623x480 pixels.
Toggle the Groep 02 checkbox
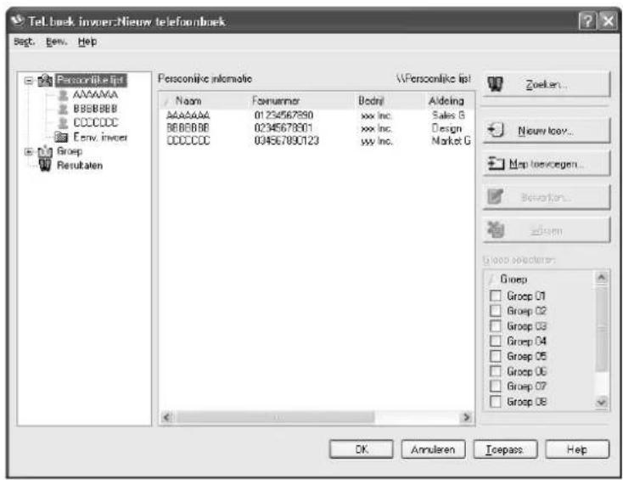(496, 311)
